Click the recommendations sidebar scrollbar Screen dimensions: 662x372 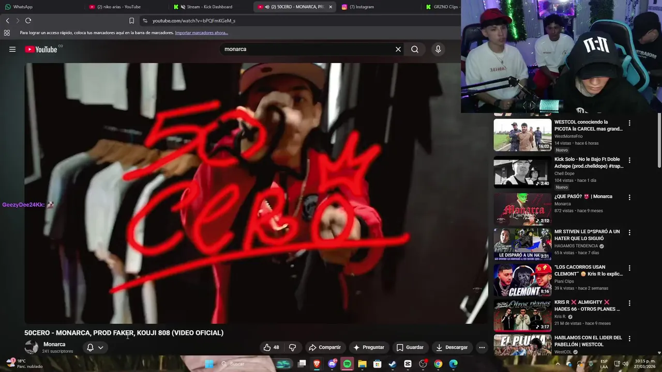(x=659, y=140)
